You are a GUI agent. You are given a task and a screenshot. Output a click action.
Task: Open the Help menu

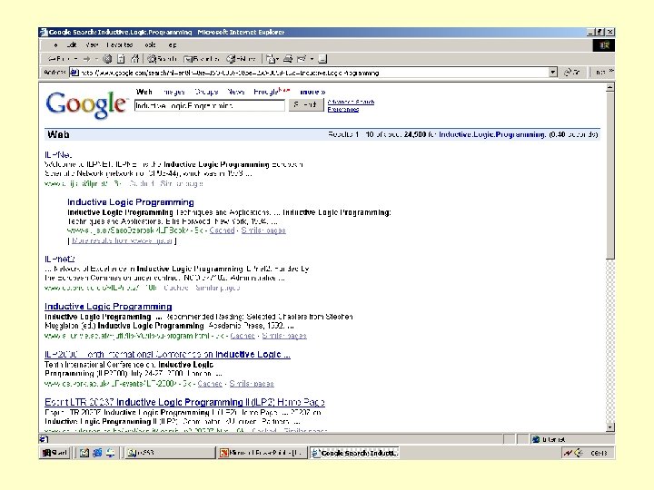[172, 45]
